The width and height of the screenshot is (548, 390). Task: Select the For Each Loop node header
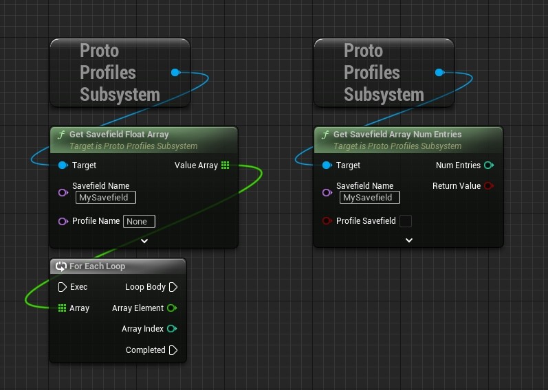click(x=97, y=266)
